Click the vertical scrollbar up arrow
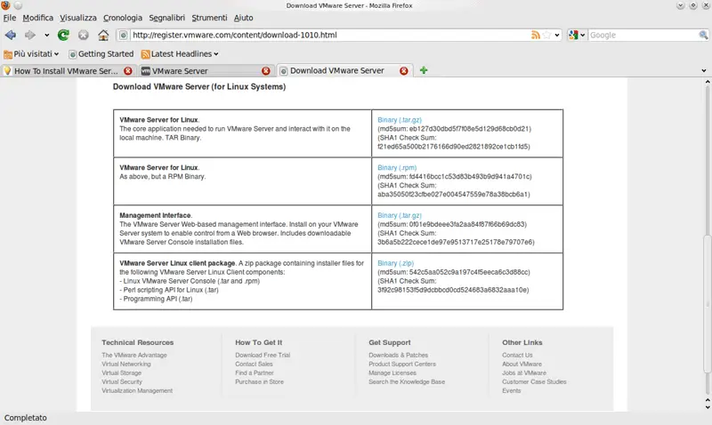The image size is (712, 425). click(x=707, y=82)
